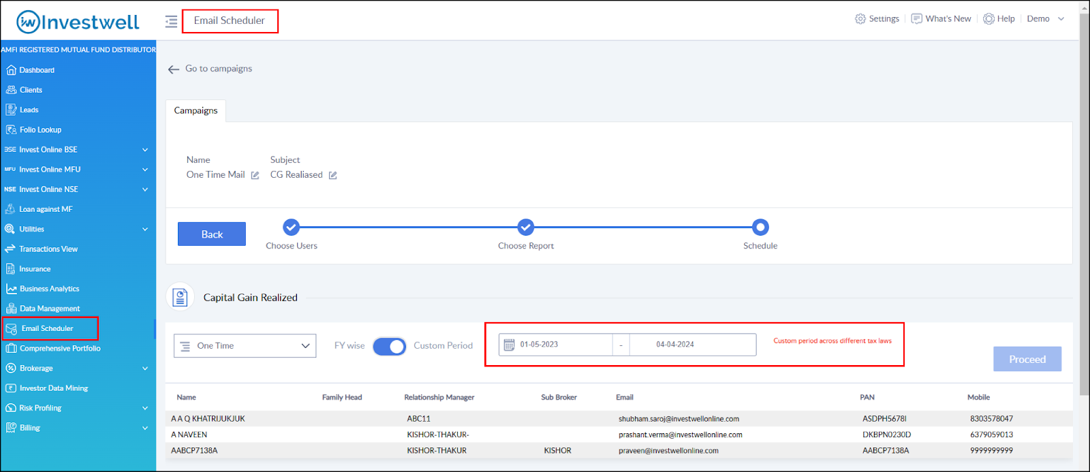Click Business Analytics chart icon

coord(11,289)
